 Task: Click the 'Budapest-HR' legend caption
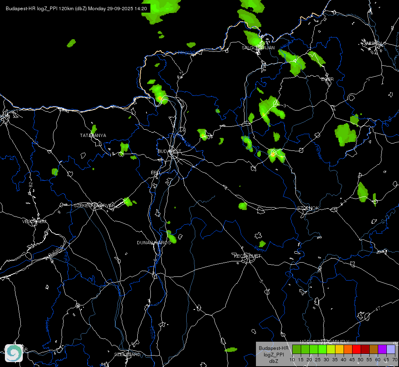click(x=273, y=348)
